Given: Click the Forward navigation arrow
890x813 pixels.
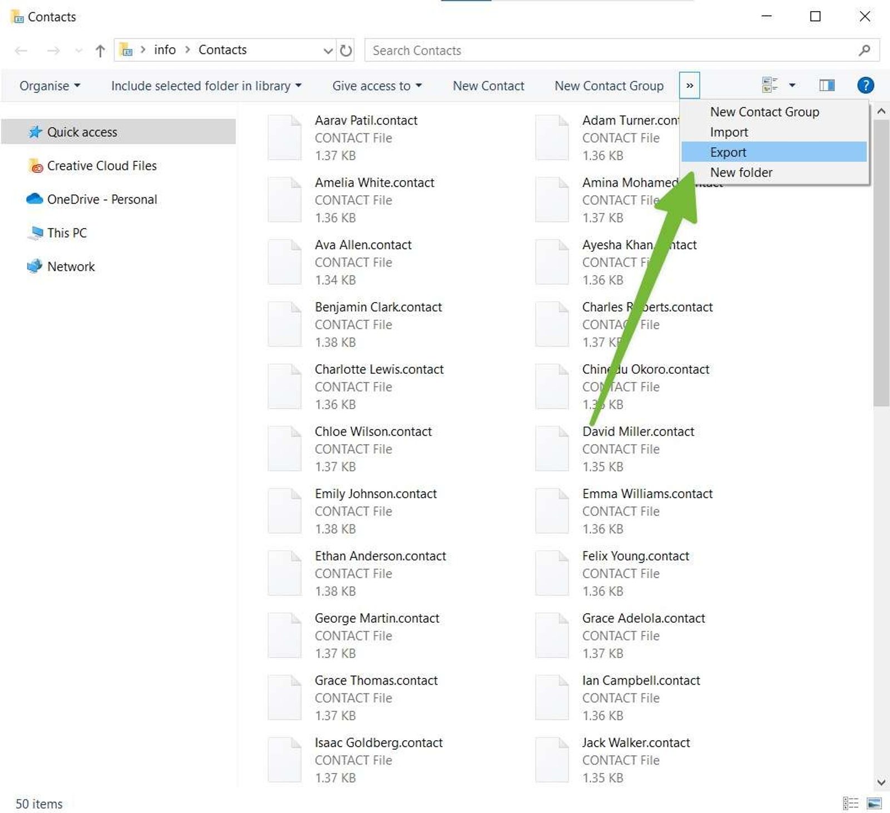Looking at the screenshot, I should tap(53, 51).
